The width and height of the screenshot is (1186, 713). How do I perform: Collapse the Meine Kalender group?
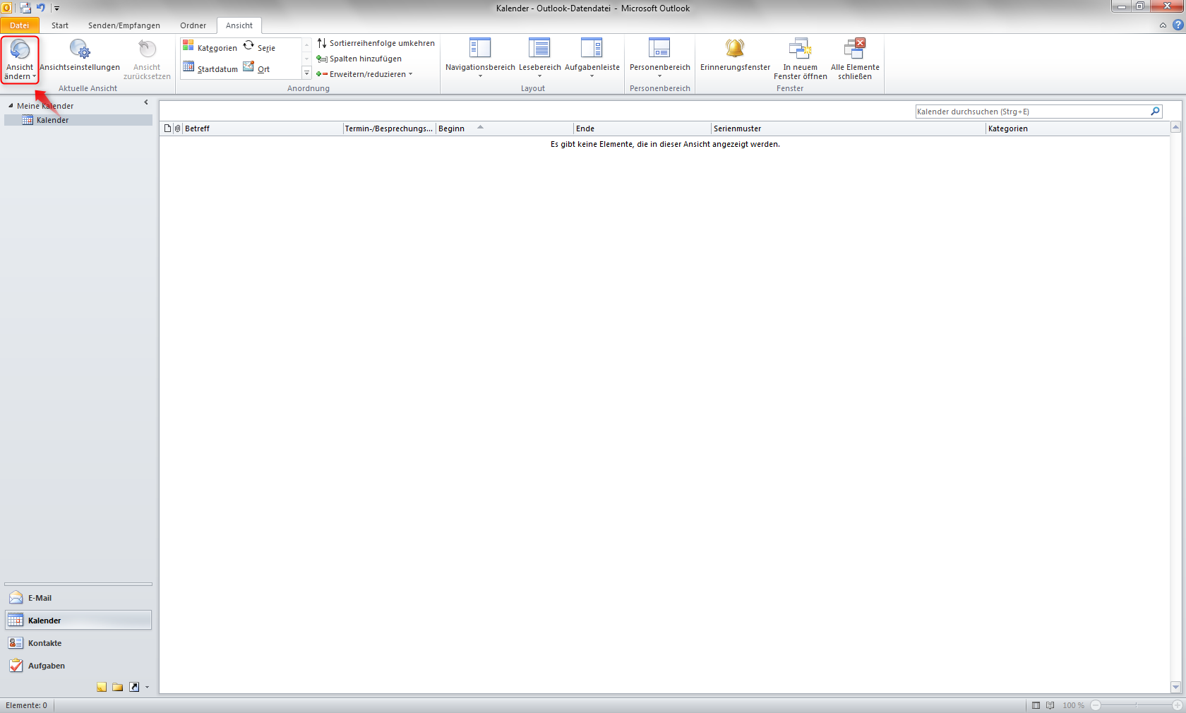click(11, 106)
